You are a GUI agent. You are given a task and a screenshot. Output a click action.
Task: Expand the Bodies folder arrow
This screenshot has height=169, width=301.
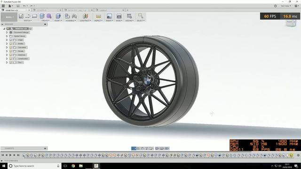(7, 44)
